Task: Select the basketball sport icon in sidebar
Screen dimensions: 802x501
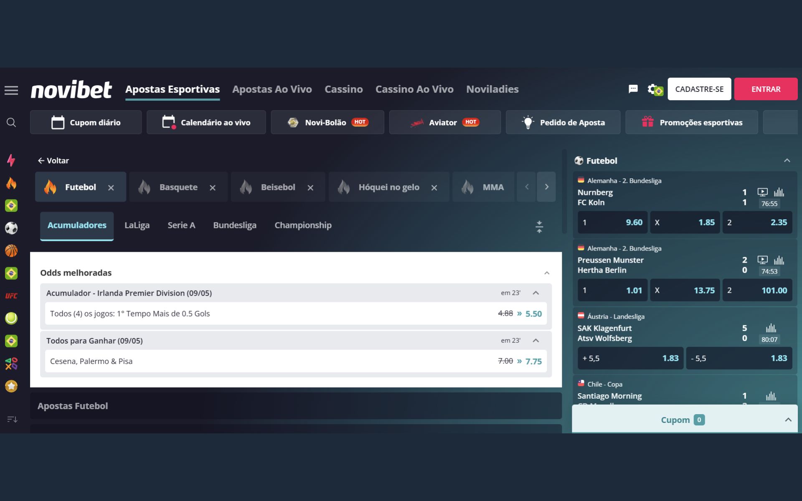Action: click(x=12, y=251)
